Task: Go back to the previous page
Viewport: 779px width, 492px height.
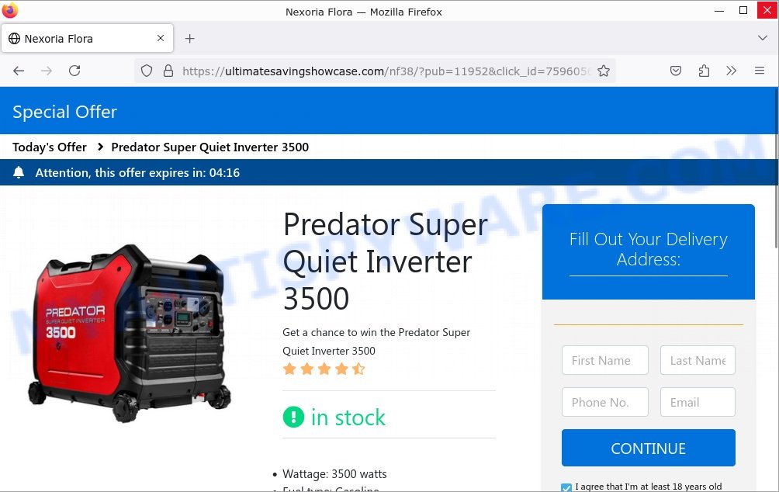Action: click(19, 71)
